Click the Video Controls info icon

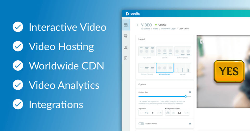190,123
